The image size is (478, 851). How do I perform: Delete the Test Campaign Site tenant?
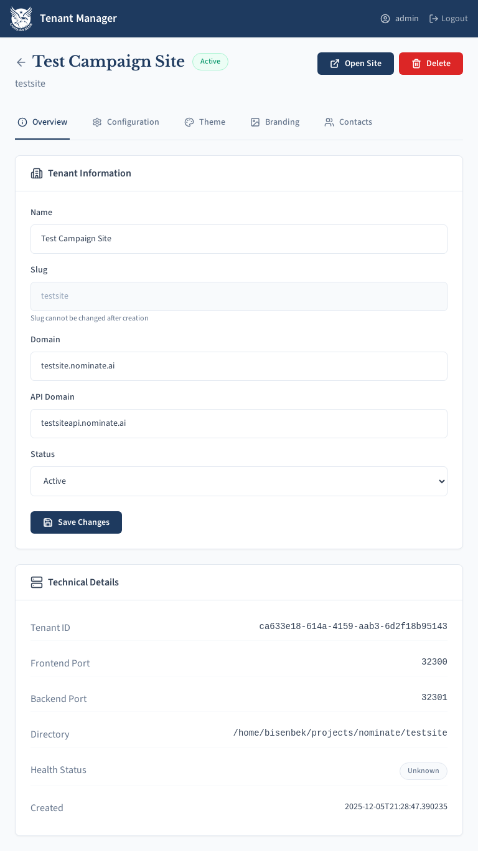point(431,64)
